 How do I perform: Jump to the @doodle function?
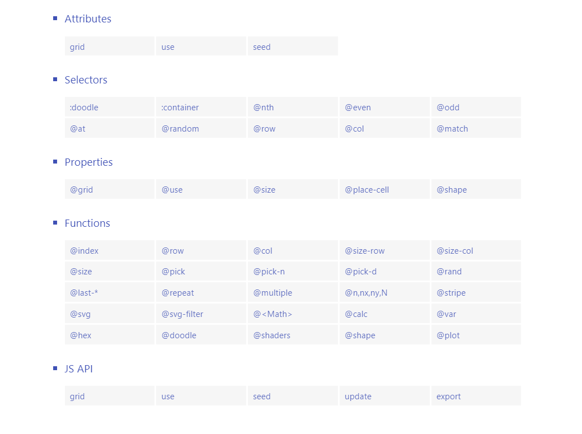coord(201,334)
